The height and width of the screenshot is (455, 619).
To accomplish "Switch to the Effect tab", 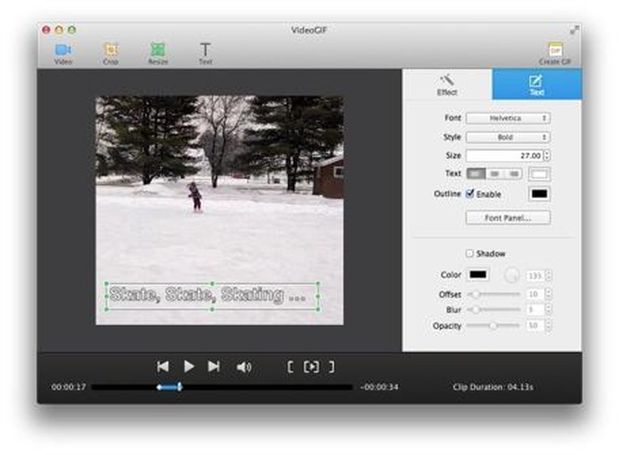I will [x=447, y=84].
